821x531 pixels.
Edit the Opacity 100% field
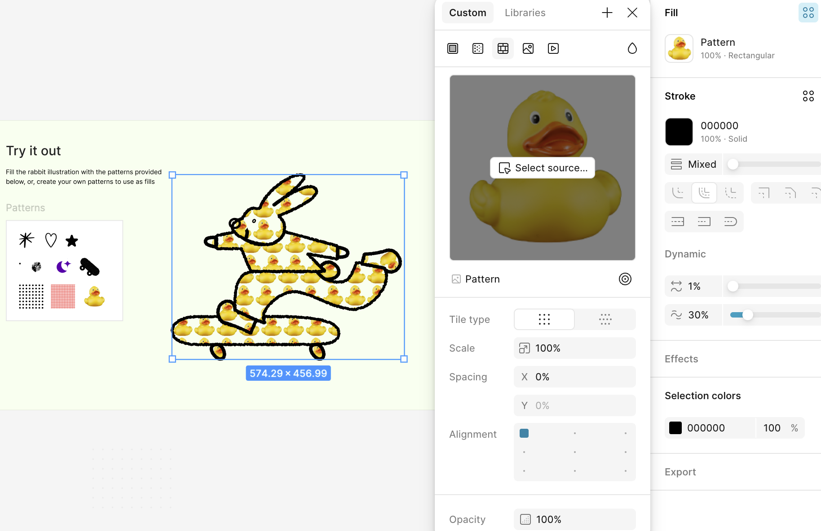tap(575, 519)
